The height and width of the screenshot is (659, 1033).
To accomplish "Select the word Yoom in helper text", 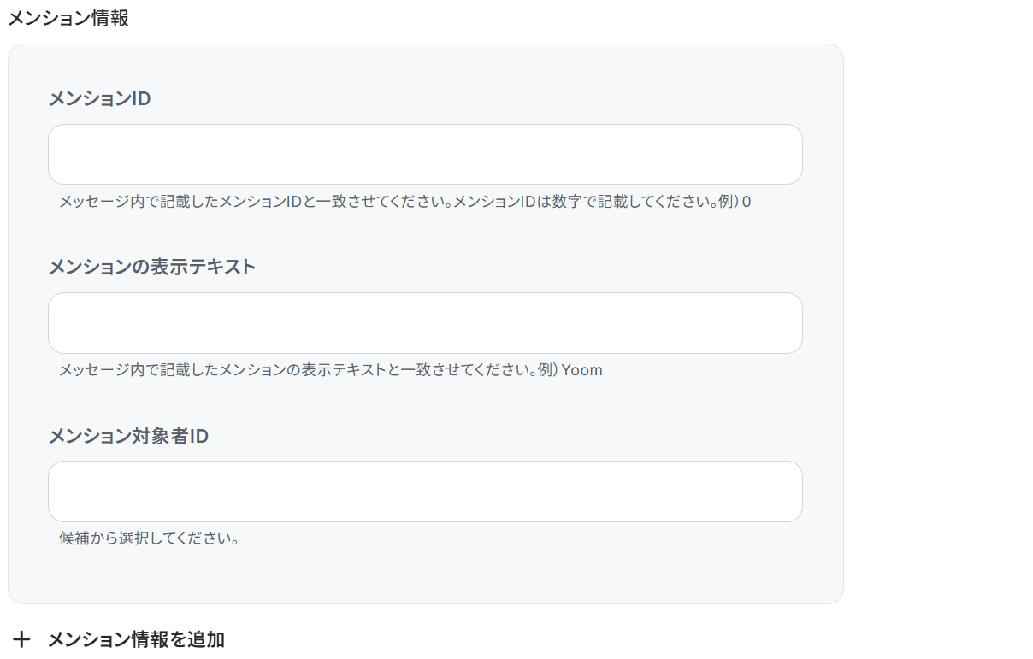I will coord(582,370).
